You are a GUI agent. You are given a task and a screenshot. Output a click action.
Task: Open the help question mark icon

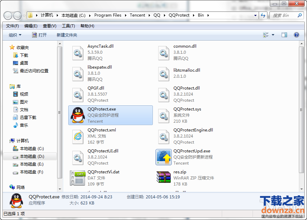coord(297,35)
